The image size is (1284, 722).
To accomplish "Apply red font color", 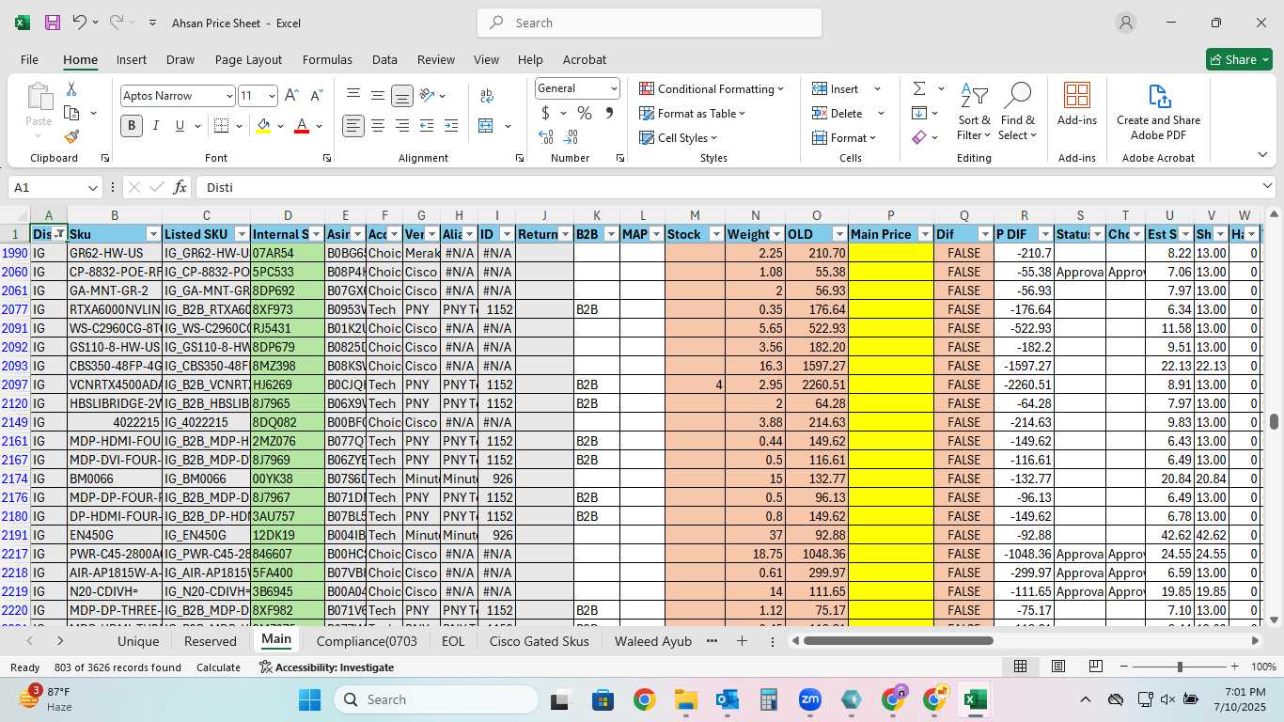I will pos(302,126).
